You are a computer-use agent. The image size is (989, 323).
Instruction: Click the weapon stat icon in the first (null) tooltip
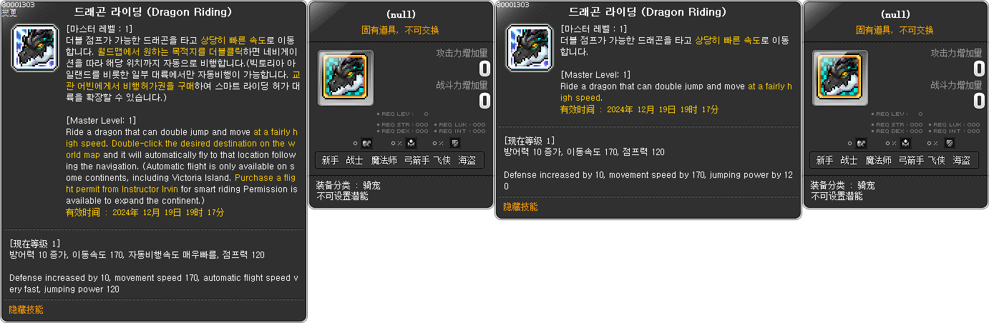[366, 144]
